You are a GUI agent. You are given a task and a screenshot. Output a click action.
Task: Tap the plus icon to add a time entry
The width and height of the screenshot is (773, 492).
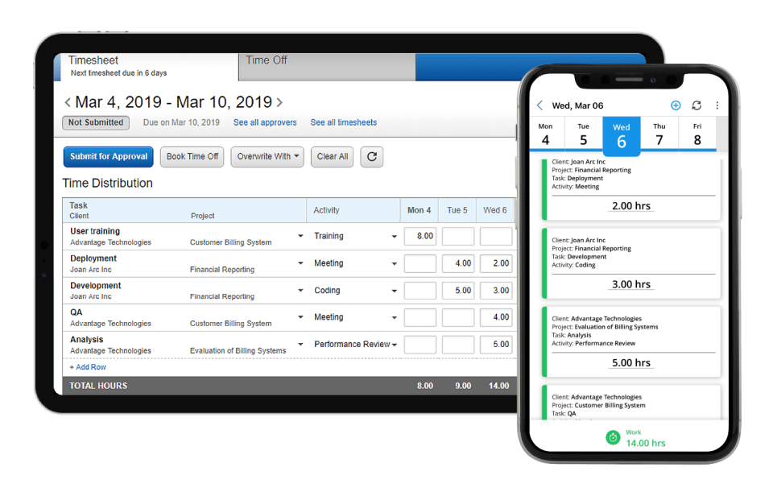pos(675,105)
